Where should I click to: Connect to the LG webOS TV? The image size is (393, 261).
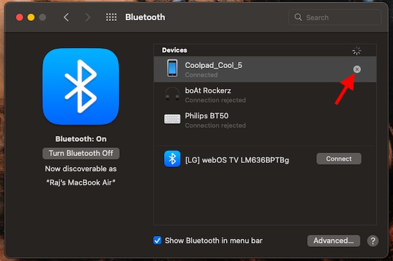click(x=338, y=158)
